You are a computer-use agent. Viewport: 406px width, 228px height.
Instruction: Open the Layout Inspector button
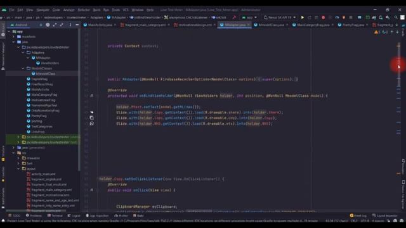385,215
